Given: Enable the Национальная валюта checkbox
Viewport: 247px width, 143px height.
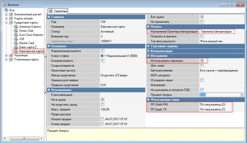Looking at the screenshot, I should click(x=103, y=51).
